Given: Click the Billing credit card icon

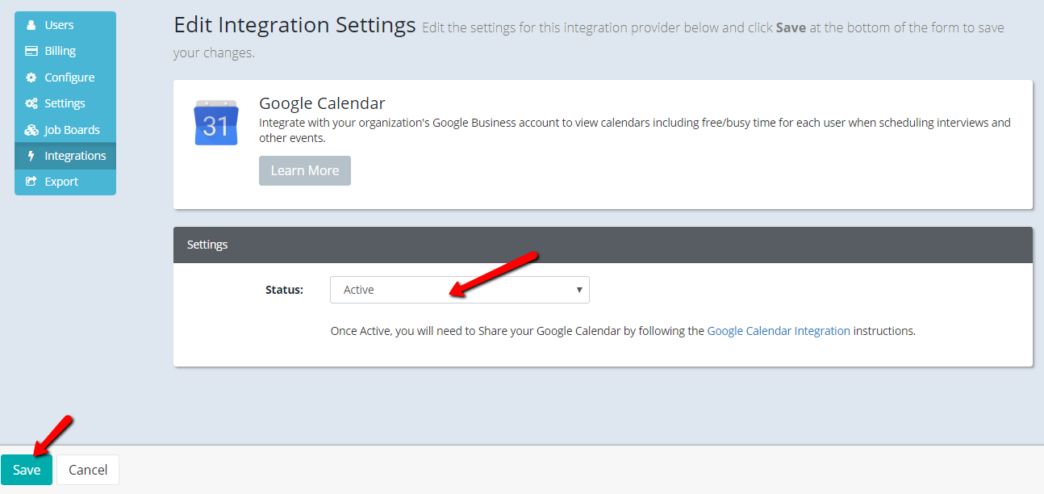Looking at the screenshot, I should tap(31, 51).
